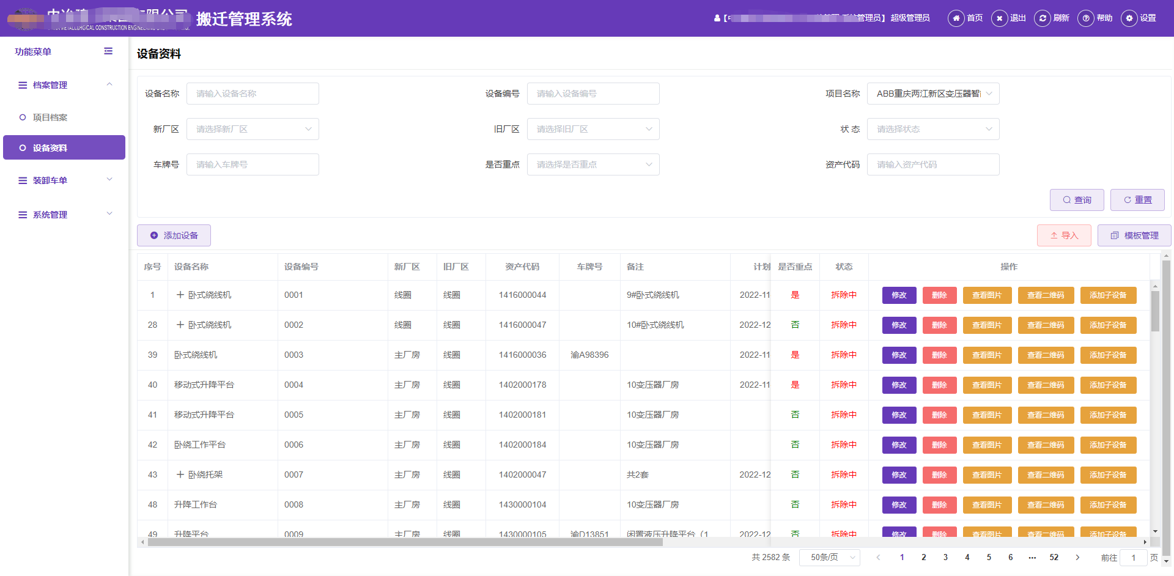Focus the 设备编号 input field
This screenshot has height=576, width=1174.
coord(593,94)
